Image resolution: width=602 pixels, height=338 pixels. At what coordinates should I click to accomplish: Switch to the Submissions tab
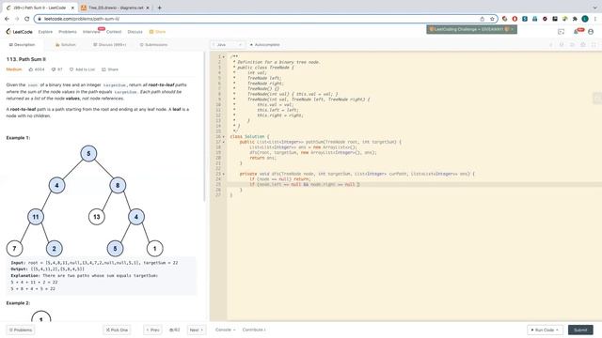(x=153, y=45)
